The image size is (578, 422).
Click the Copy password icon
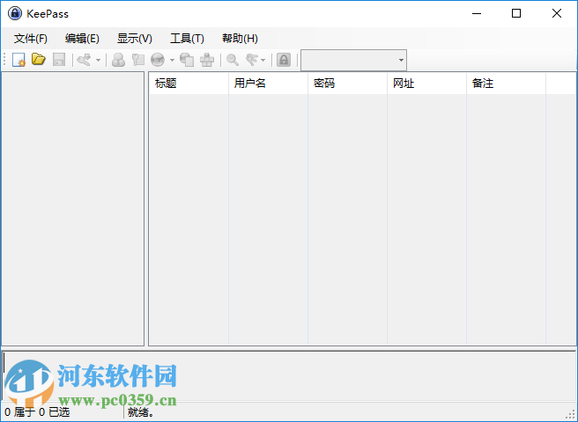click(x=138, y=60)
